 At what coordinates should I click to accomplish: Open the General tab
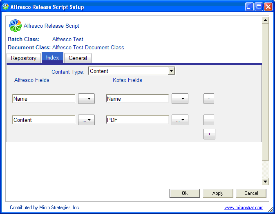tap(78, 58)
